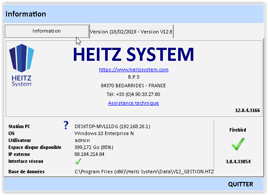
Task: Click the Heitz System shield logo
Action: pos(22,65)
